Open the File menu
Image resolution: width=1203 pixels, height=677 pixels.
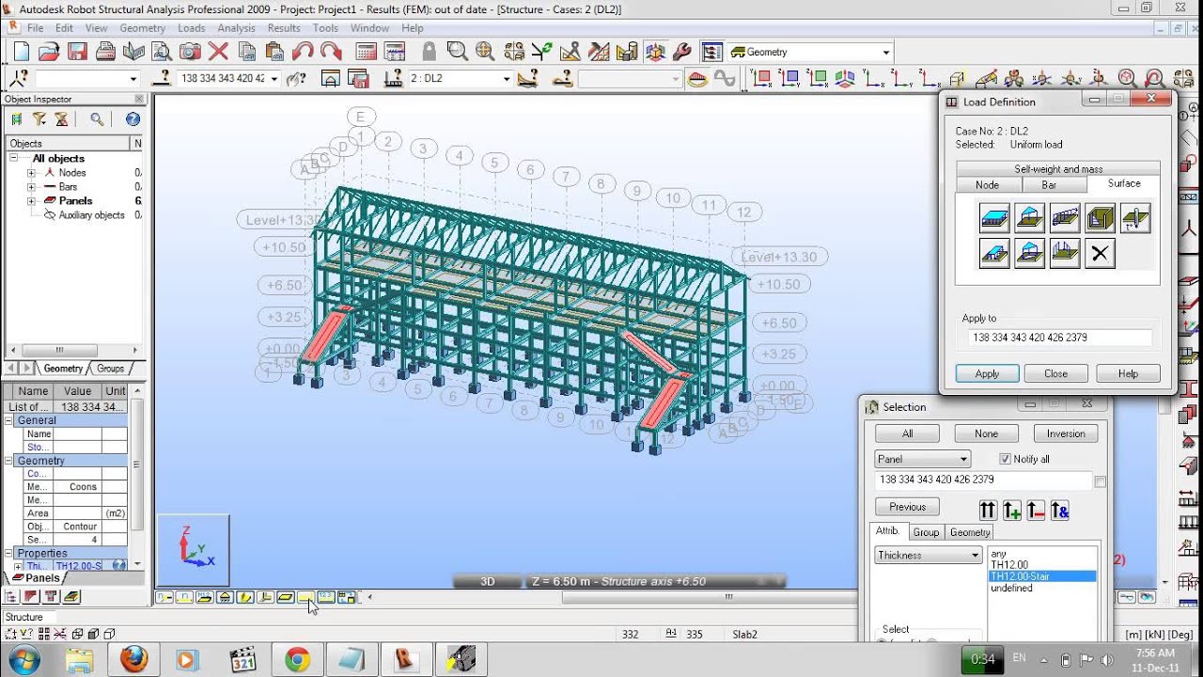pyautogui.click(x=35, y=28)
